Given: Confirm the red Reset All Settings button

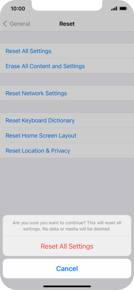Looking at the screenshot, I should [x=67, y=246].
